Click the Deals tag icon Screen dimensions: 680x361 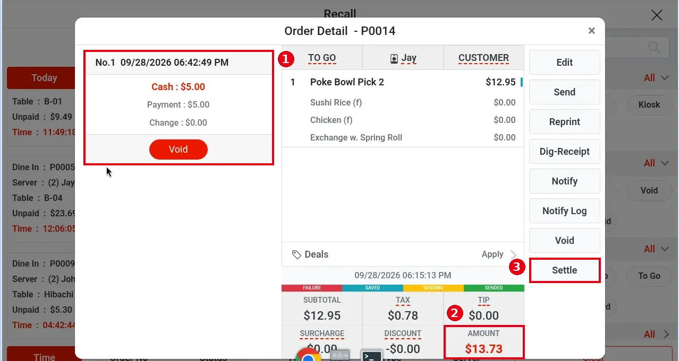click(297, 254)
